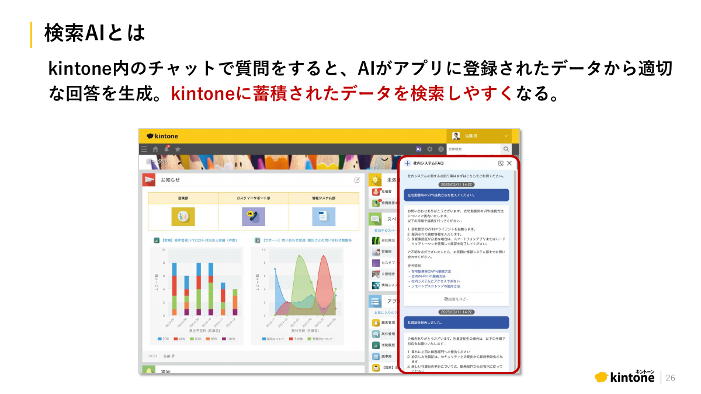This screenshot has height=394, width=701.
Task: Open settings gear icon
Action: [x=430, y=149]
